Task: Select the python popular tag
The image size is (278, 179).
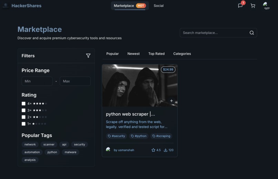Action: click(52, 152)
